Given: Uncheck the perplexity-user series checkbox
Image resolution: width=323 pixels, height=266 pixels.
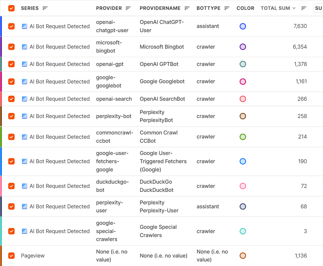Looking at the screenshot, I should click(x=11, y=206).
